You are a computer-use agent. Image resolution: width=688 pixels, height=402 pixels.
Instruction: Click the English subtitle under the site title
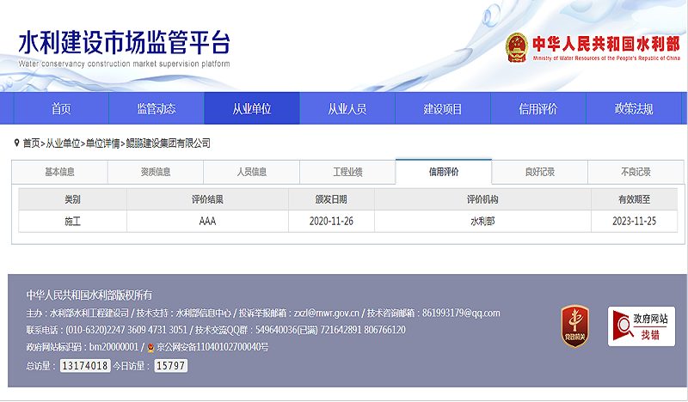[x=124, y=64]
